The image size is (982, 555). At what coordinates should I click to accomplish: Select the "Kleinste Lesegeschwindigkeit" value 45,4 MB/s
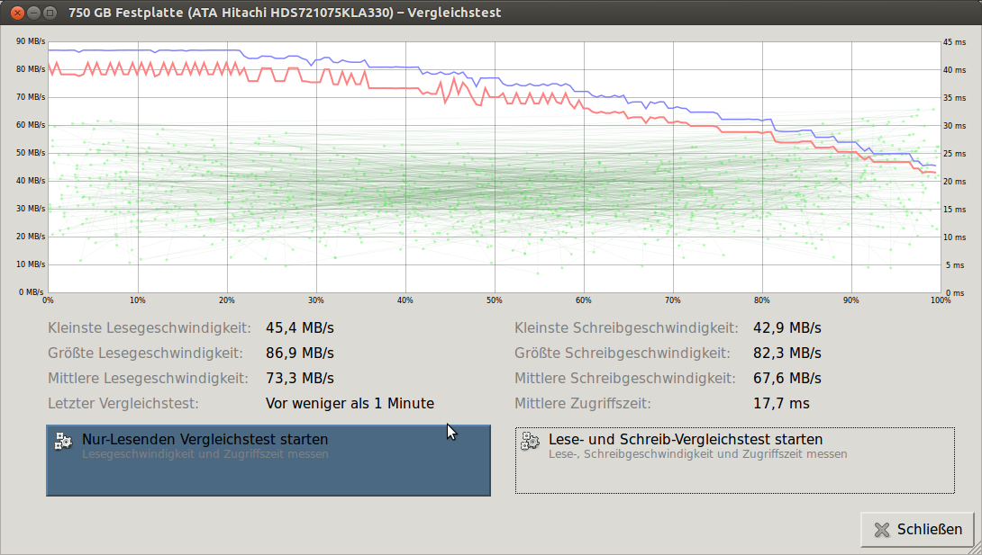click(x=299, y=328)
